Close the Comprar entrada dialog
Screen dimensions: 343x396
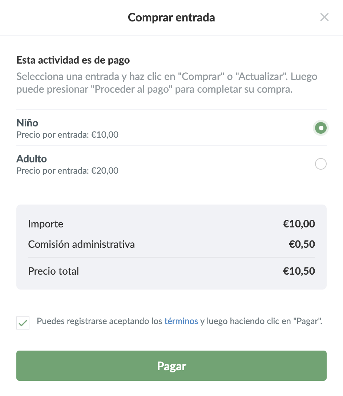click(324, 17)
